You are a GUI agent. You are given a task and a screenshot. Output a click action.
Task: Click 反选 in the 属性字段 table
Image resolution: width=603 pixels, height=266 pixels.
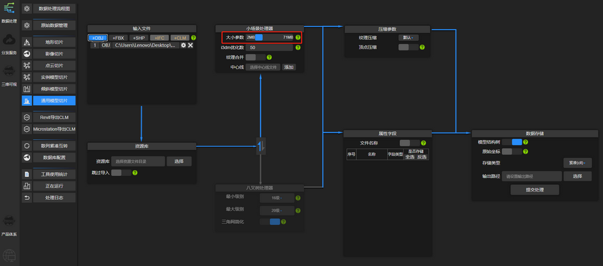click(x=422, y=157)
